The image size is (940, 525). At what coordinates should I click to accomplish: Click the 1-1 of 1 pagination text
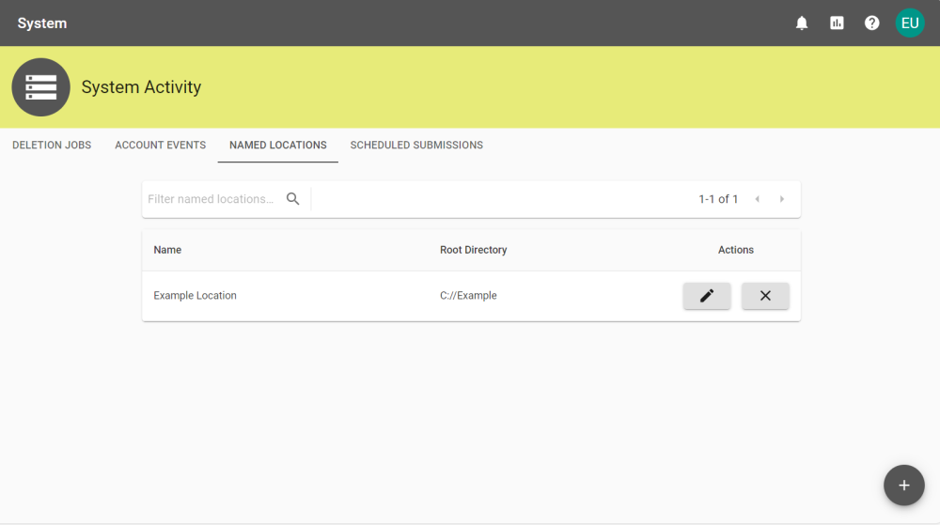pyautogui.click(x=718, y=199)
